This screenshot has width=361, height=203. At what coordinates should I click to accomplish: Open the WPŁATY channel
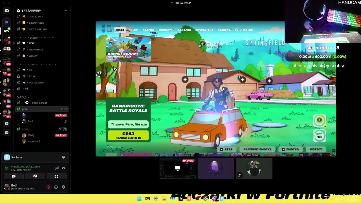(42, 56)
